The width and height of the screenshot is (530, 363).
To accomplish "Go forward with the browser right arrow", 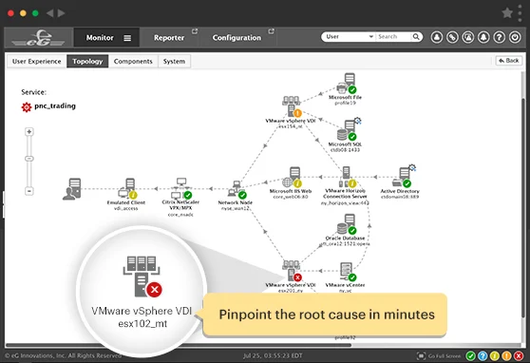I will pos(61,13).
